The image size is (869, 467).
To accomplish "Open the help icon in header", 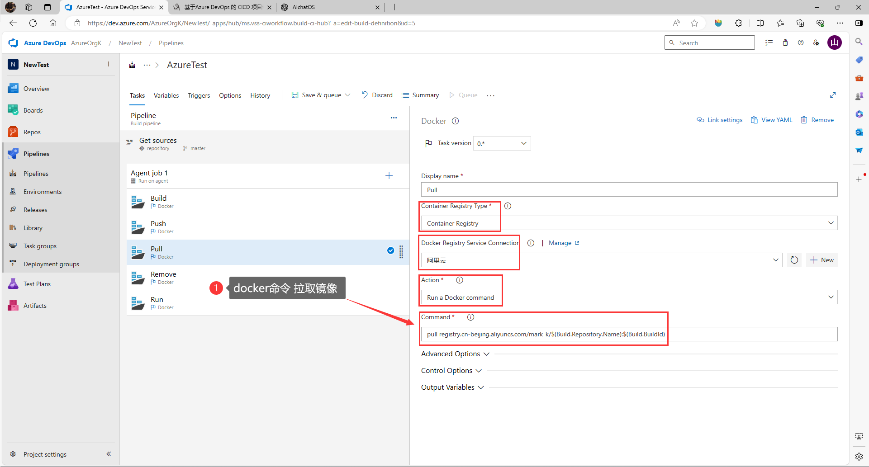I will (x=801, y=43).
